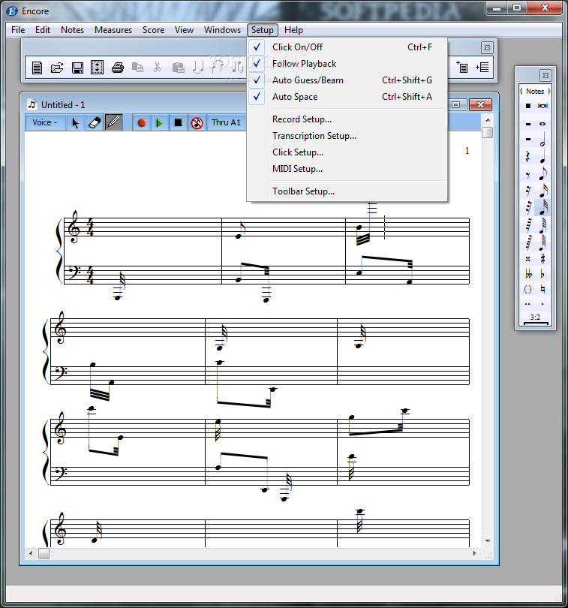Open the Measures menu
Screen dimensions: 568x608
click(113, 30)
